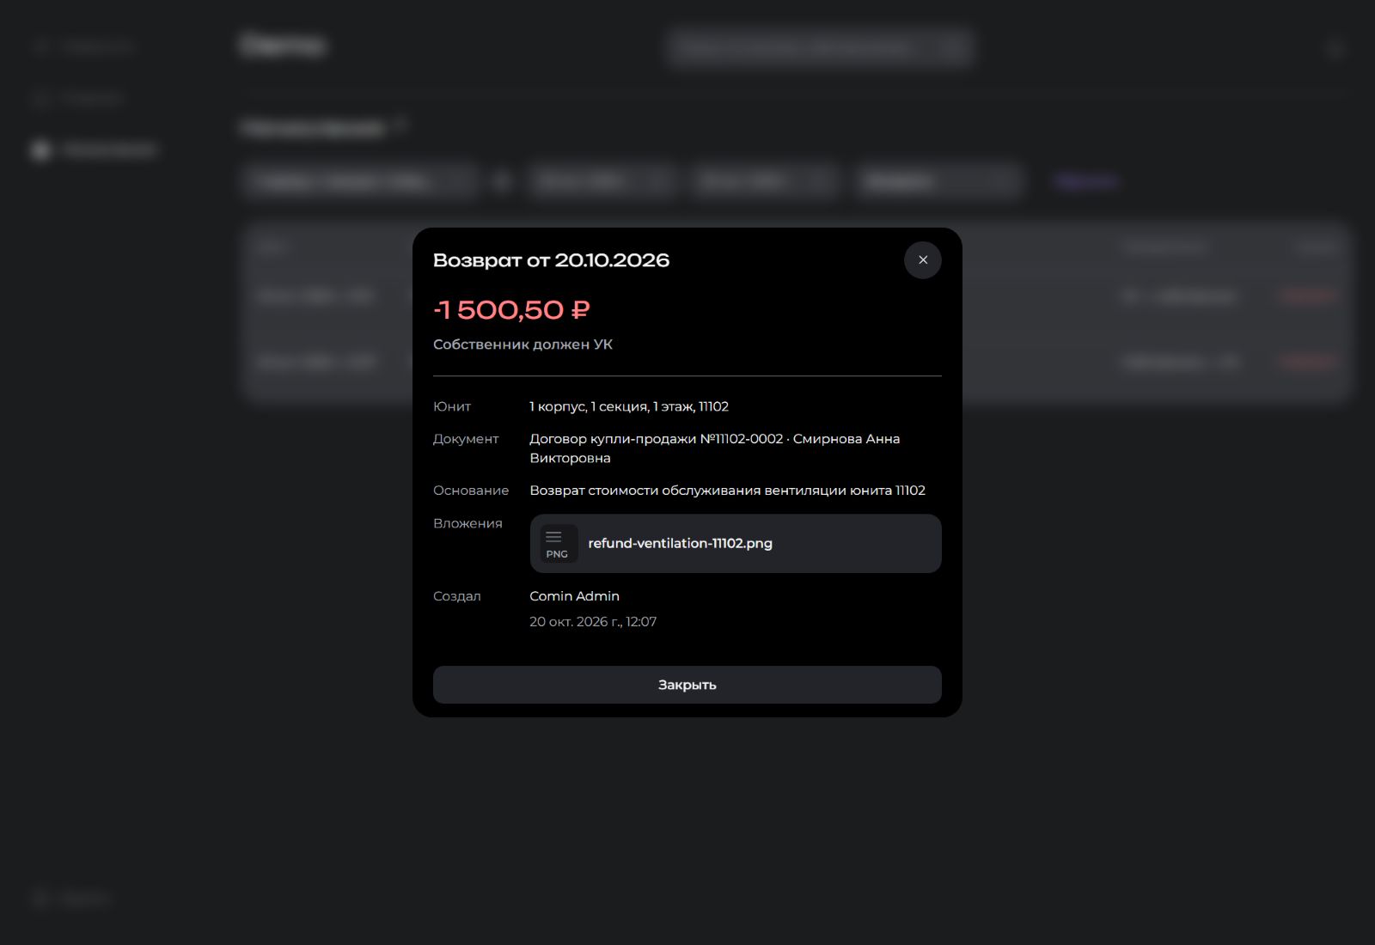Open the second sidebar navigation item
Viewport: 1375px width, 945px height.
pyautogui.click(x=79, y=99)
